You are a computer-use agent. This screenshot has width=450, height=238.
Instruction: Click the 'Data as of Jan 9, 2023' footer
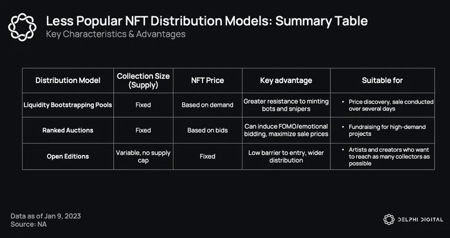coord(46,216)
